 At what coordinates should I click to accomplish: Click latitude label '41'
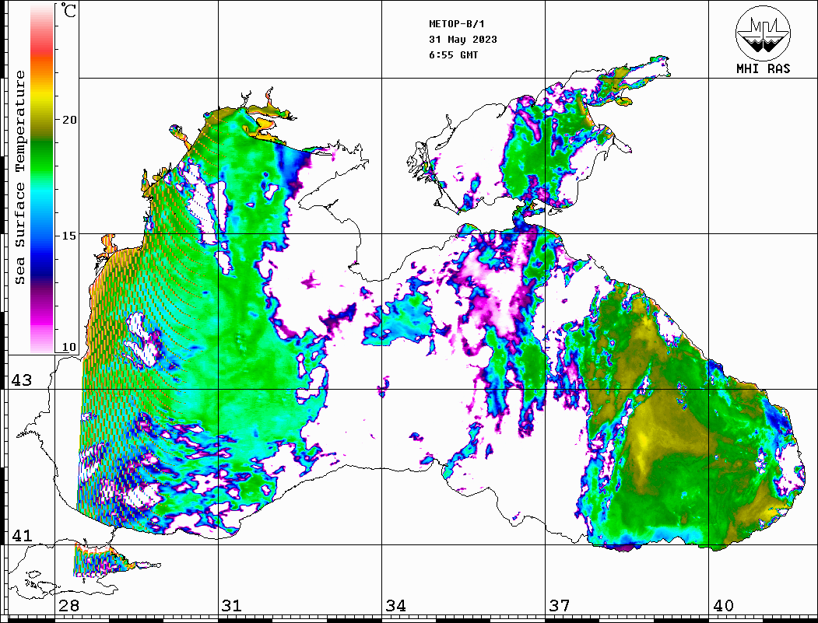click(22, 536)
